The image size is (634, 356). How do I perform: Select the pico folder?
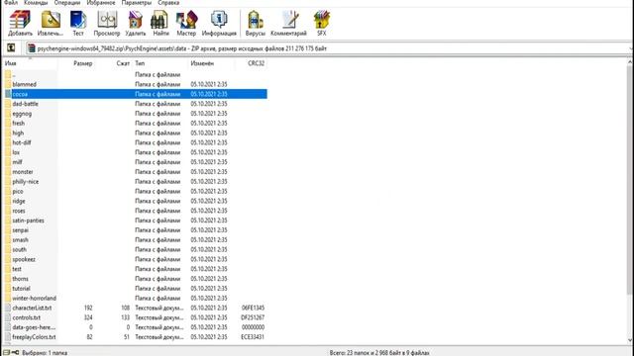pos(18,191)
